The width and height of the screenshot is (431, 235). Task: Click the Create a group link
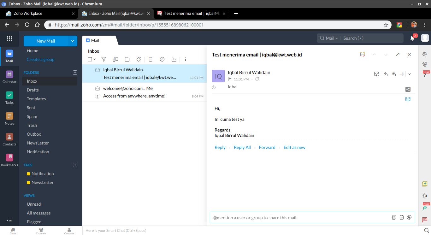coord(40,59)
